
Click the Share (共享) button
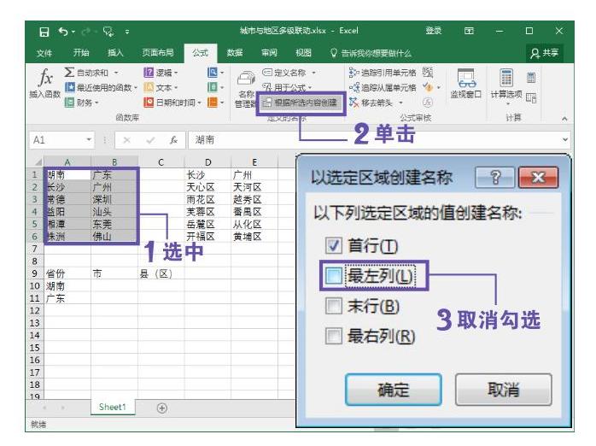tap(545, 53)
